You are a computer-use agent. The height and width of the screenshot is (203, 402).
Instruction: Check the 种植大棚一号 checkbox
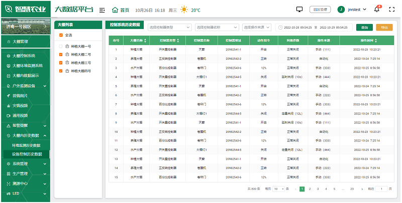[61, 46]
